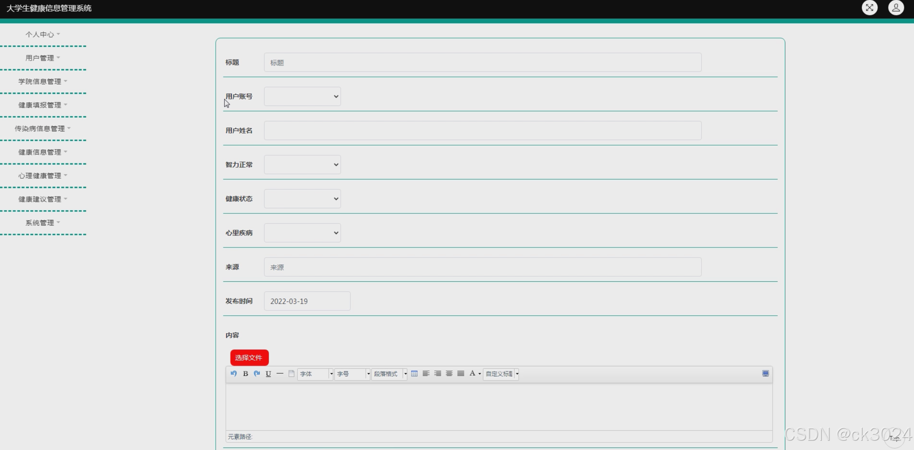Toggle align left in editor toolbar
914x450 pixels.
click(426, 374)
